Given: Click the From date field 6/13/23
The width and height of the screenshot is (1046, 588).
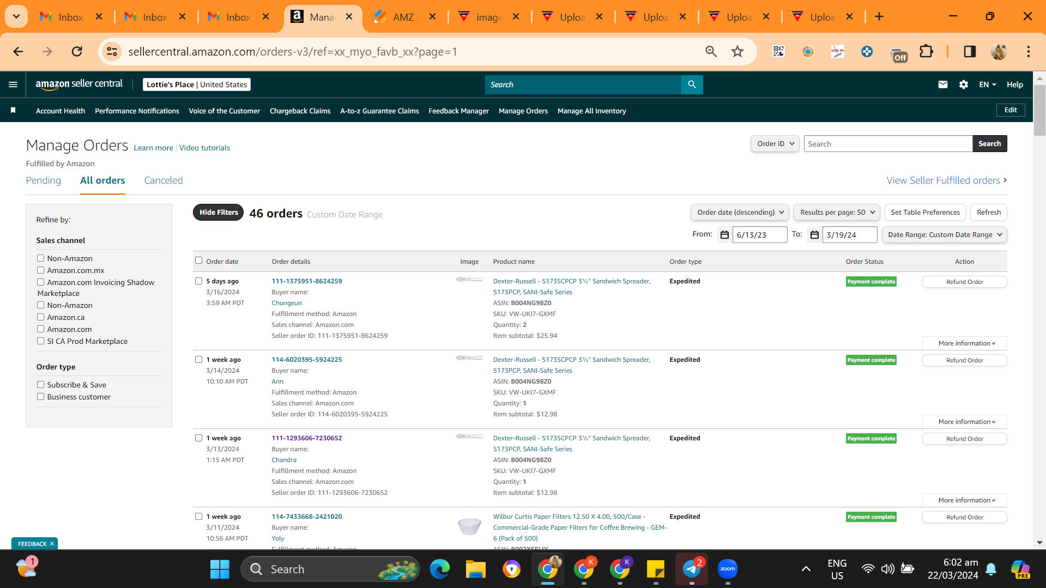Looking at the screenshot, I should (759, 235).
